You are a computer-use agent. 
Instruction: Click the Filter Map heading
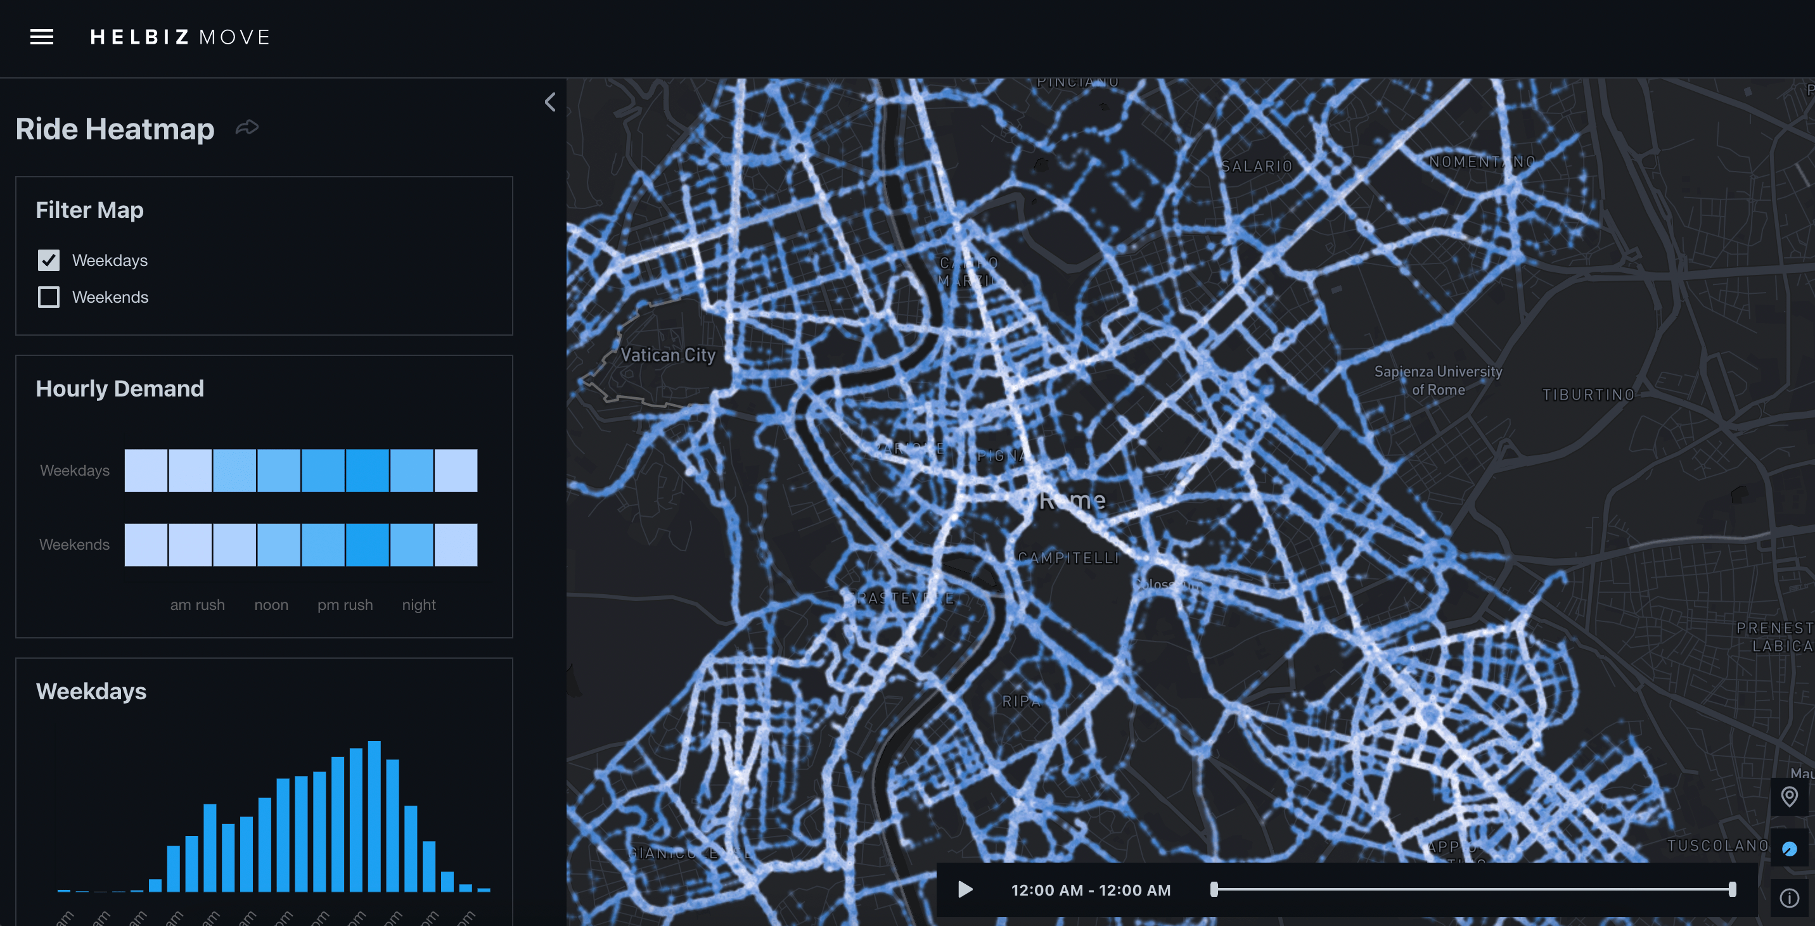tap(89, 210)
